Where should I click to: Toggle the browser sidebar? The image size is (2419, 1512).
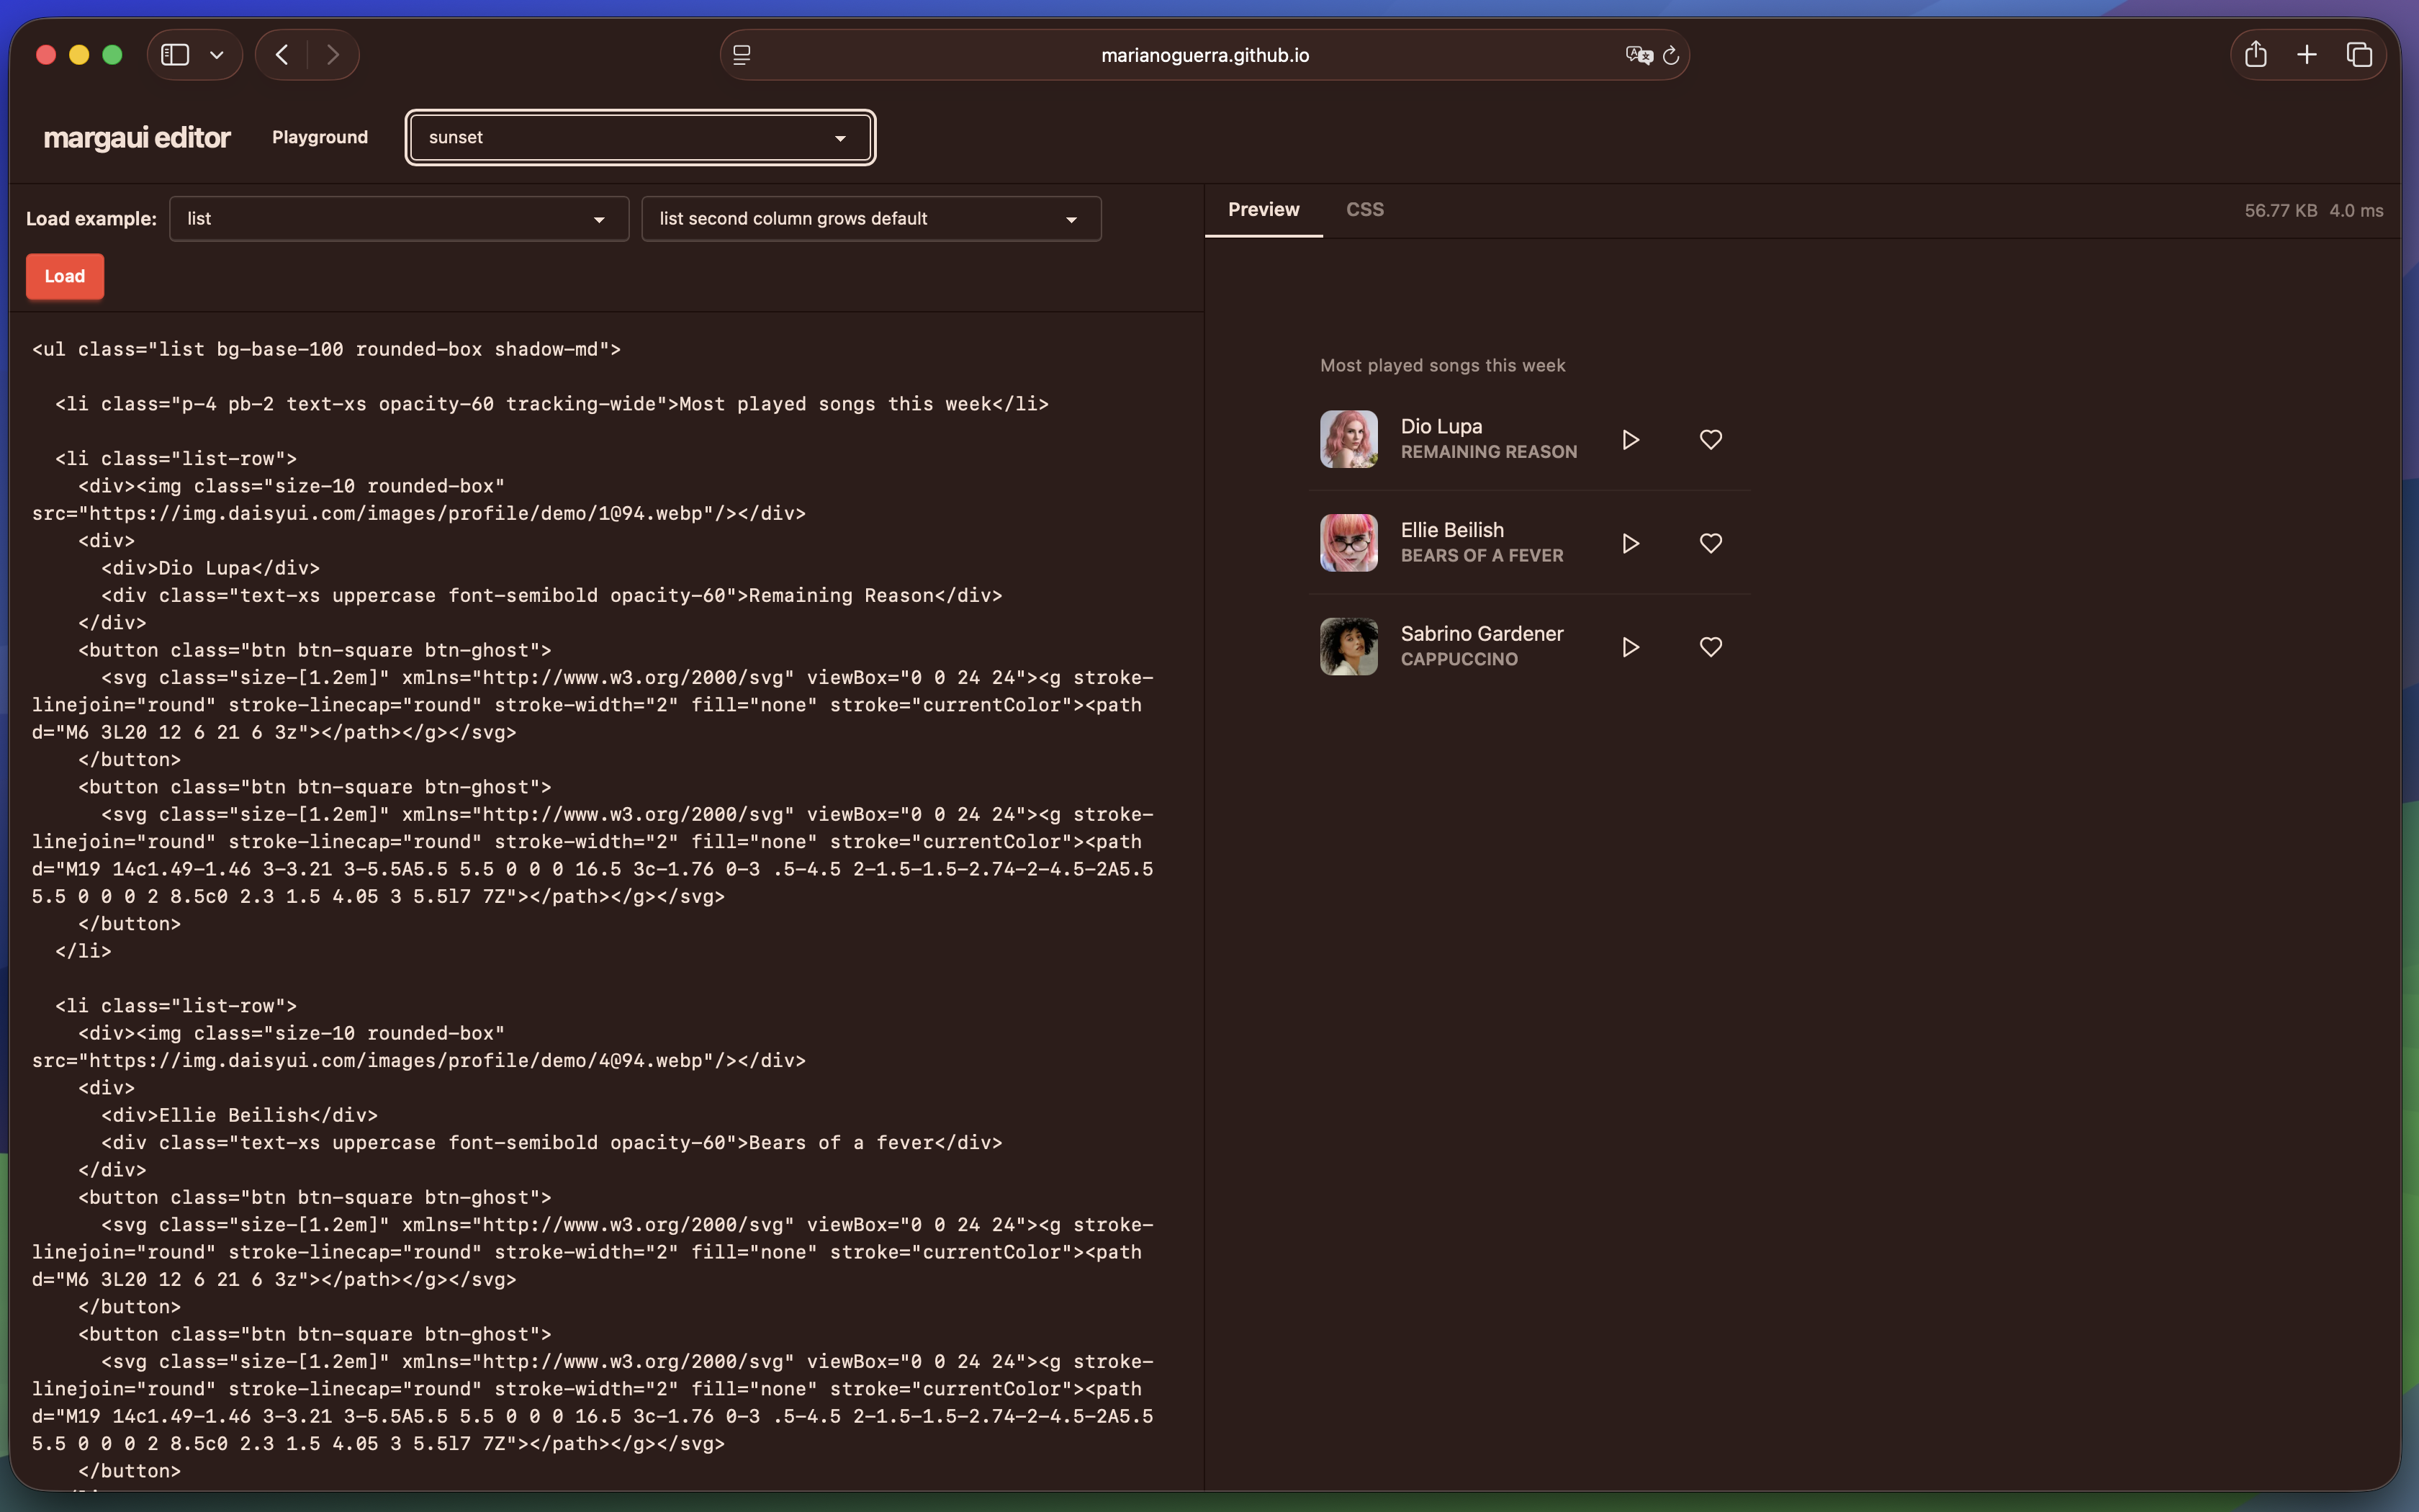(x=176, y=55)
